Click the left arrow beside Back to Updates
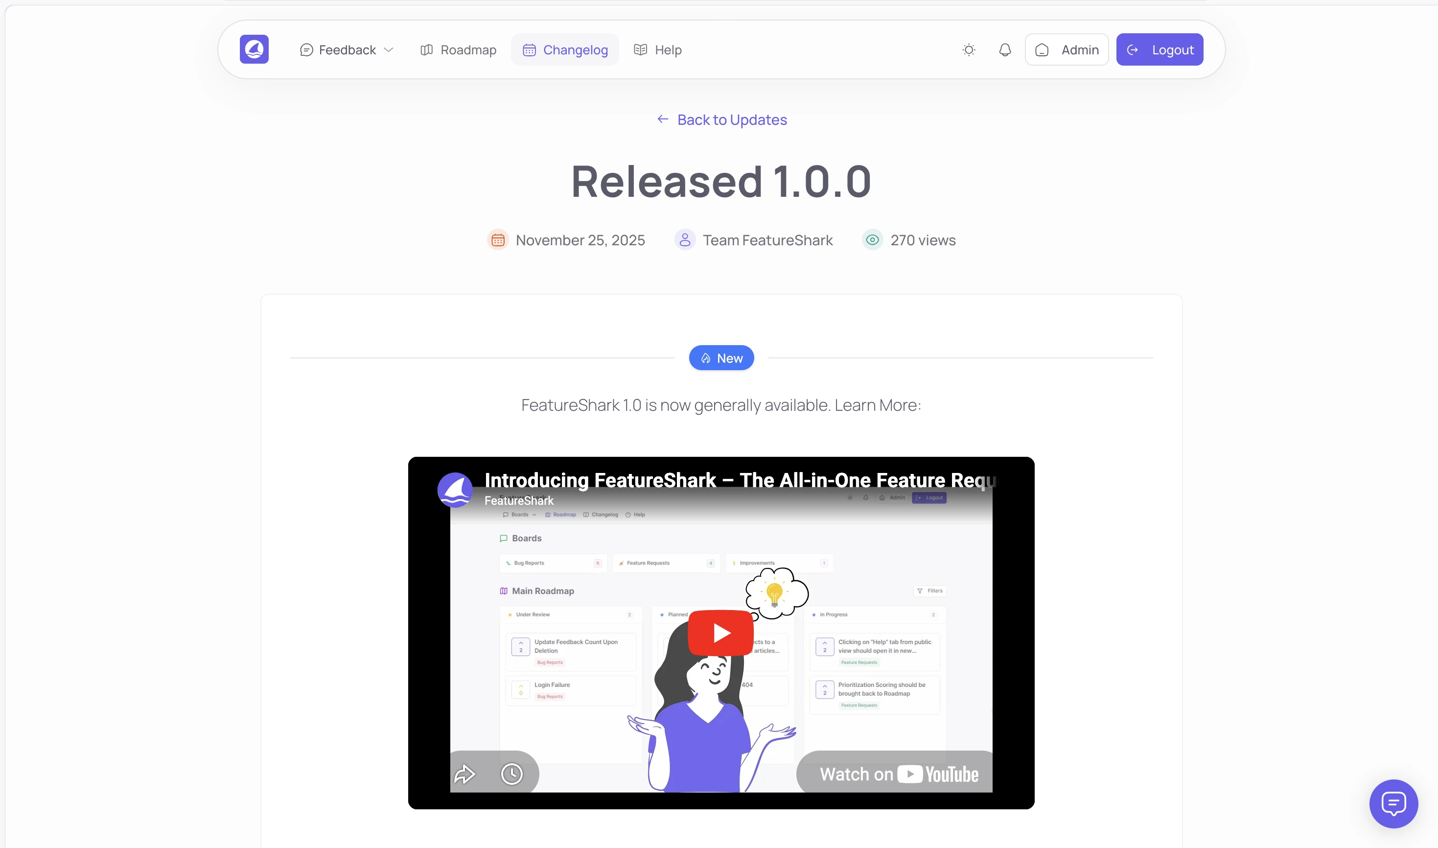 point(662,119)
